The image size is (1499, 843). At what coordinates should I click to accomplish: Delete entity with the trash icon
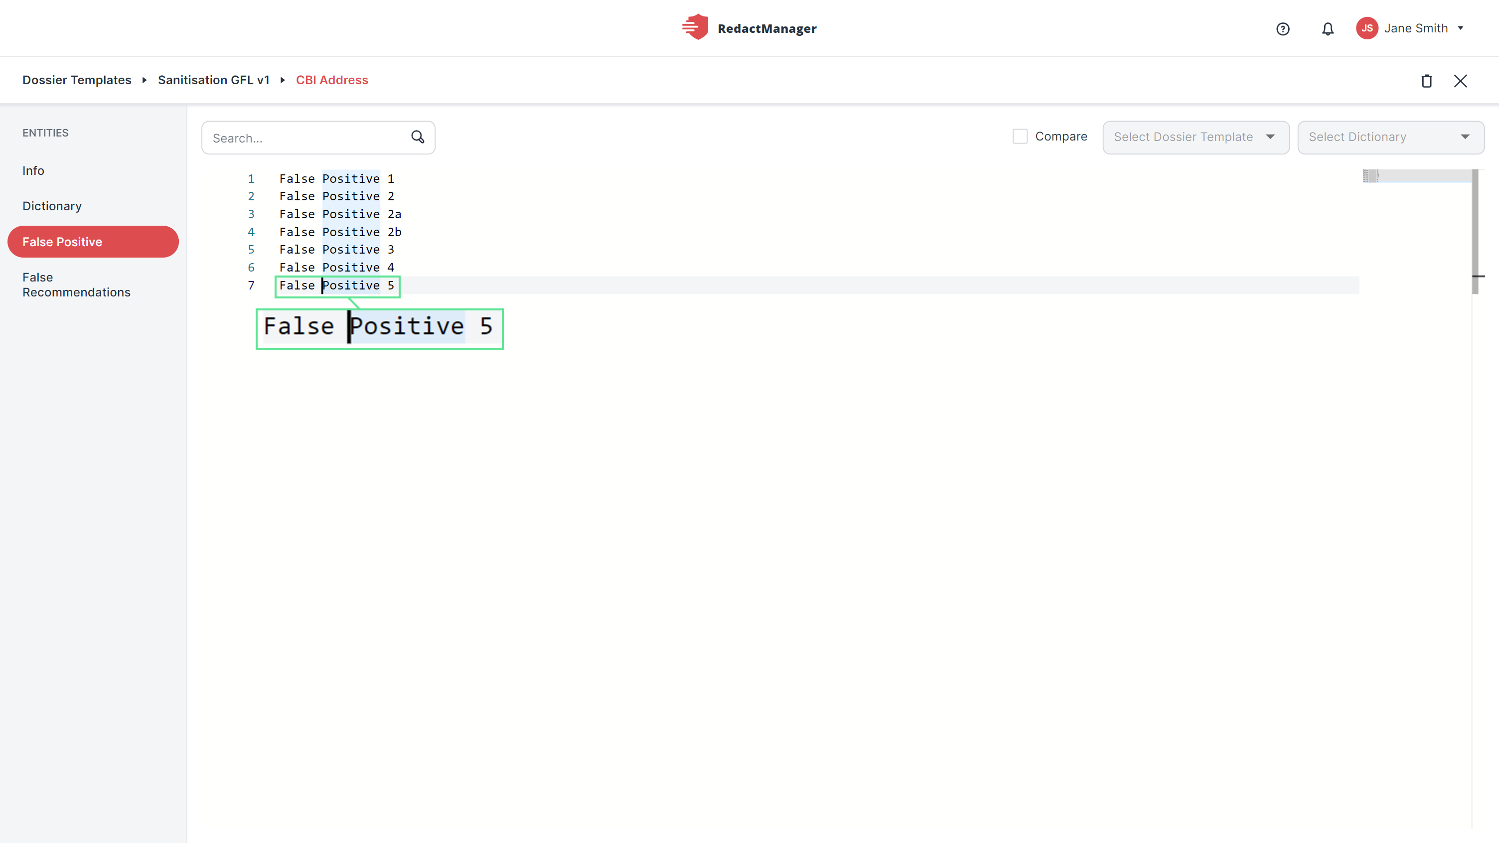click(x=1426, y=81)
